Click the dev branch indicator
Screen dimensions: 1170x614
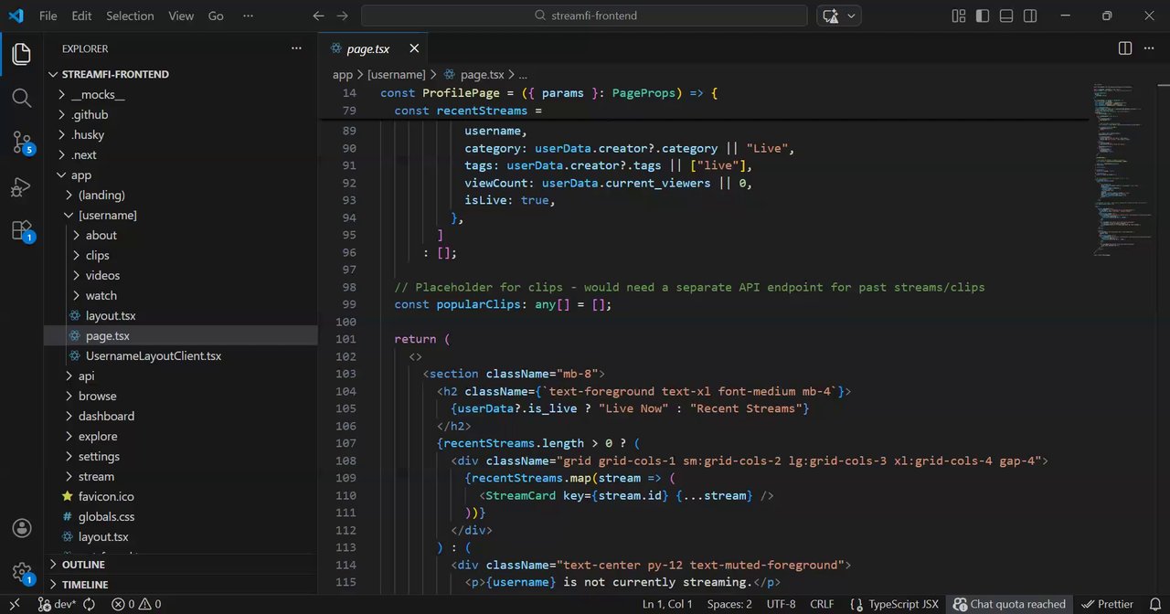(x=57, y=604)
